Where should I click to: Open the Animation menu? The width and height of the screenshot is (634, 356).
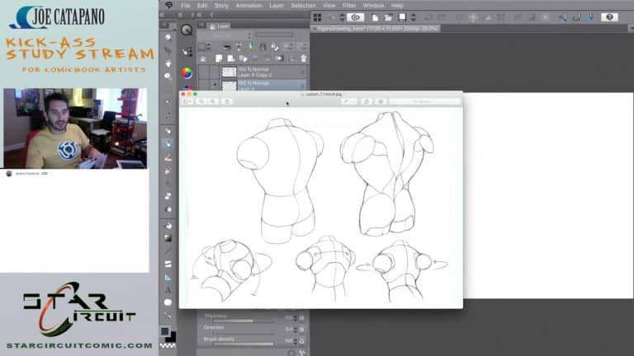tap(248, 5)
